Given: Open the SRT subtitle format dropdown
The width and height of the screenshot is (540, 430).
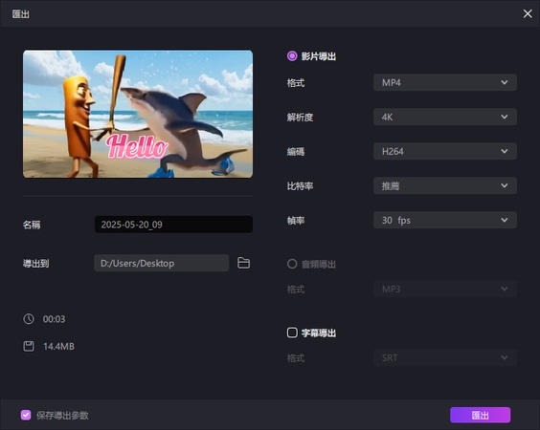Looking at the screenshot, I should click(x=445, y=357).
